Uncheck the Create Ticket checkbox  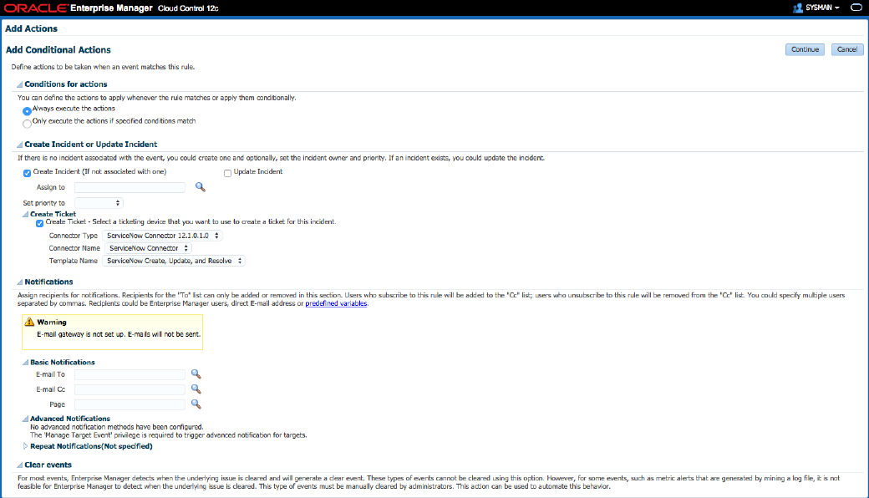pyautogui.click(x=39, y=223)
